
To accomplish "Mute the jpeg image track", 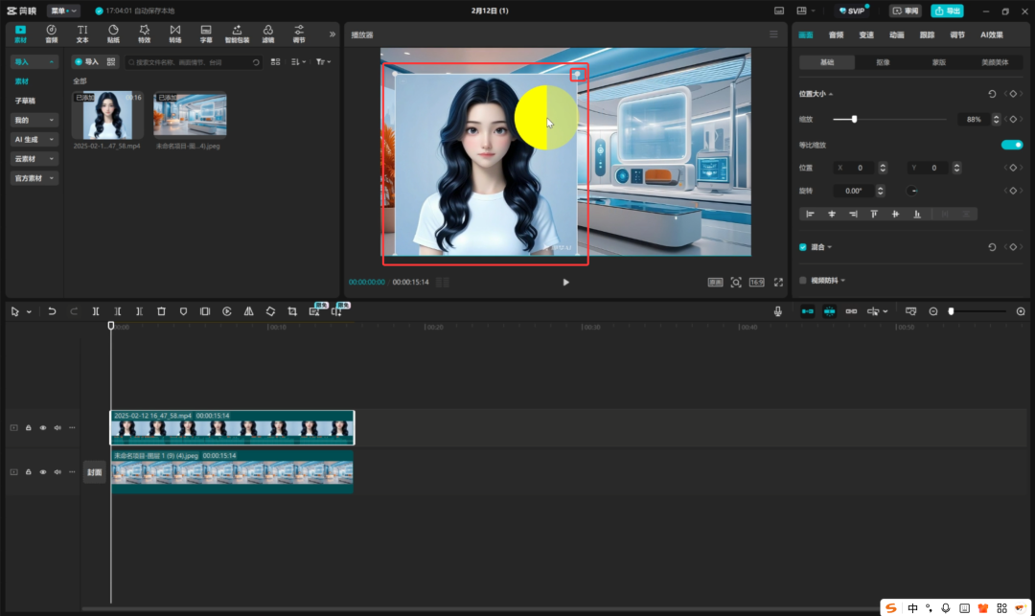I will point(57,472).
